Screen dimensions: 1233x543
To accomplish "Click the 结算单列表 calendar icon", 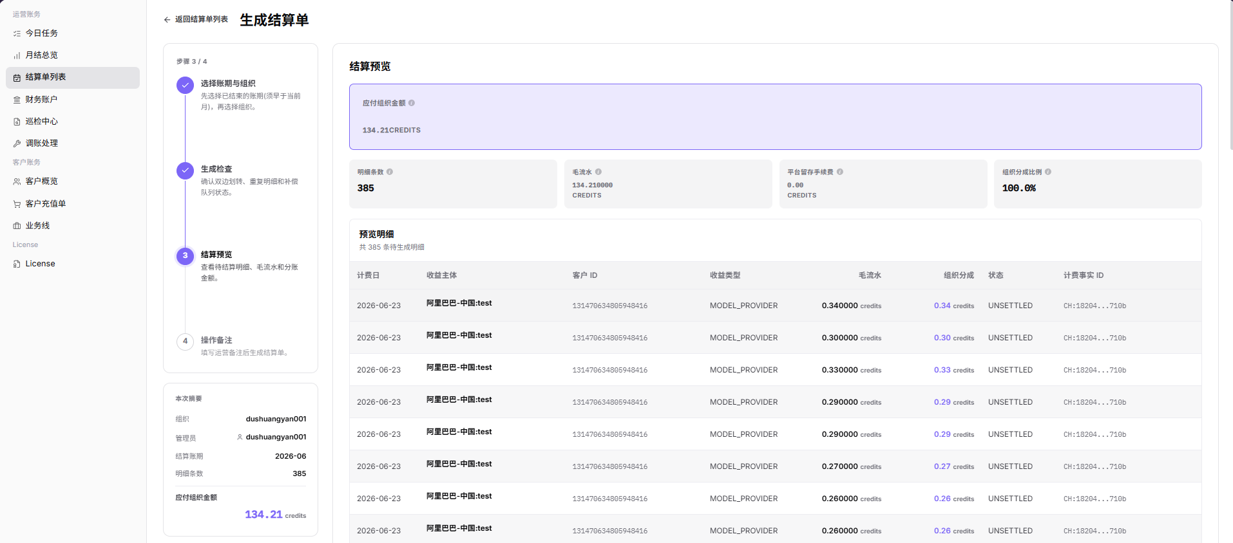I will click(x=17, y=77).
